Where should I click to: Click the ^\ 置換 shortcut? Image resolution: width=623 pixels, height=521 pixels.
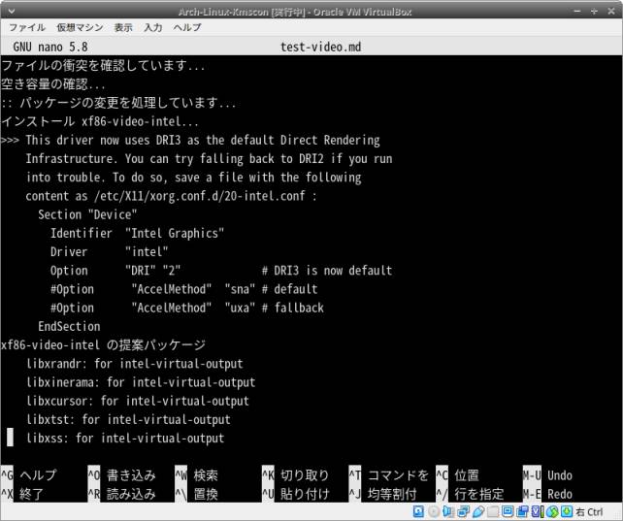pyautogui.click(x=196, y=494)
